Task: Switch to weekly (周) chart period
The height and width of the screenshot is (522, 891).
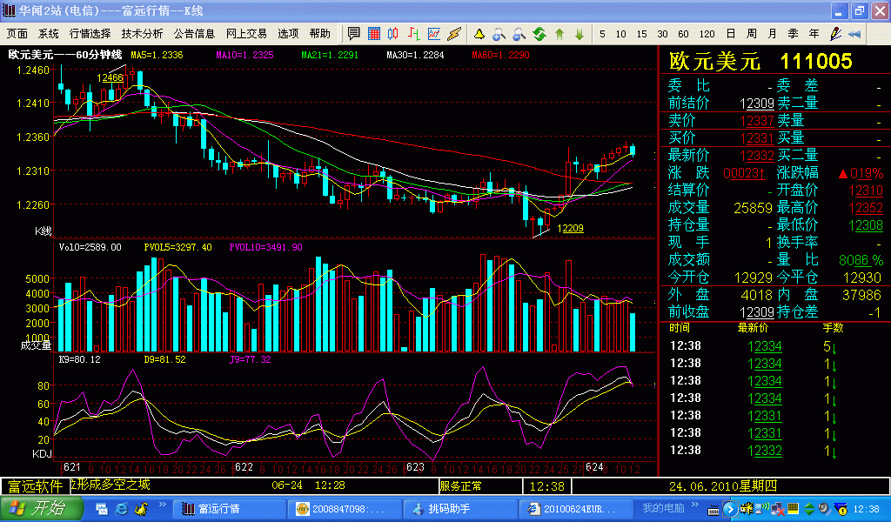Action: tap(751, 34)
